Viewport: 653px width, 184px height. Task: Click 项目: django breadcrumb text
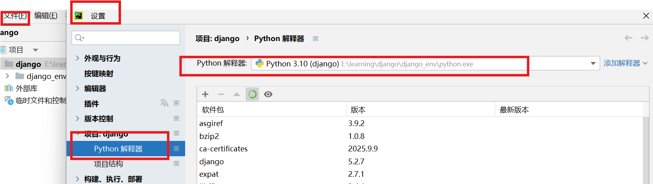(217, 39)
